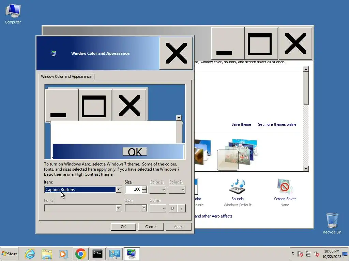Open Google Chrome from the taskbar
This screenshot has height=261, width=349.
point(80,254)
